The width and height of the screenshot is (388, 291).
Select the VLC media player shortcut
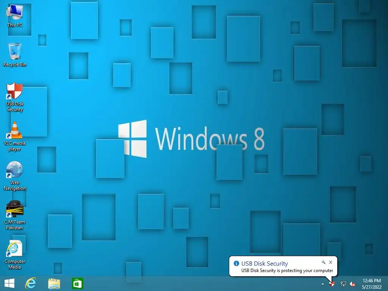click(x=15, y=136)
